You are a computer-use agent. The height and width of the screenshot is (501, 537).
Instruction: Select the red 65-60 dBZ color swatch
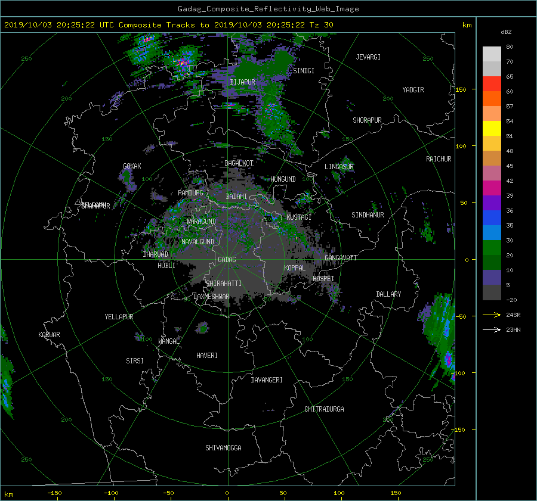click(492, 83)
